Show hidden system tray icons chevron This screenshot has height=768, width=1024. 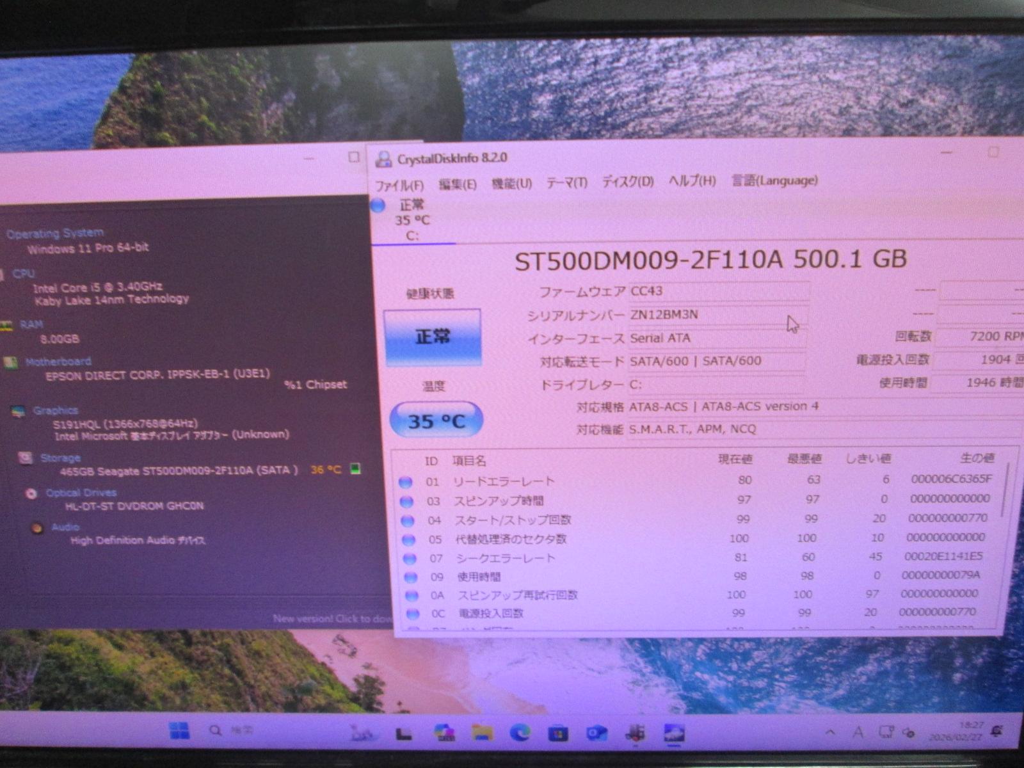click(830, 732)
